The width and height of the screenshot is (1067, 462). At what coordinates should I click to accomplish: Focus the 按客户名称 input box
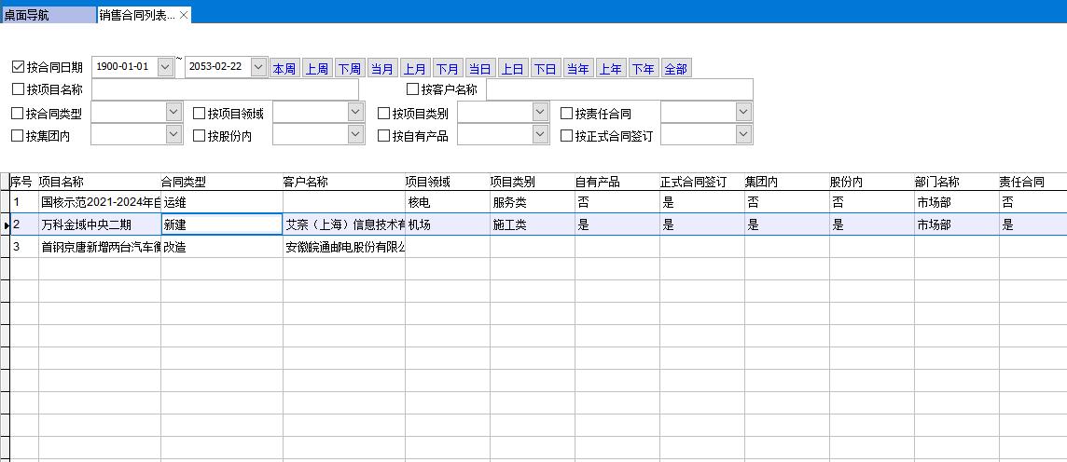tap(619, 89)
